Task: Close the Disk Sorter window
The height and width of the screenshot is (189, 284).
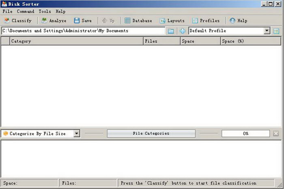Action: click(278, 4)
